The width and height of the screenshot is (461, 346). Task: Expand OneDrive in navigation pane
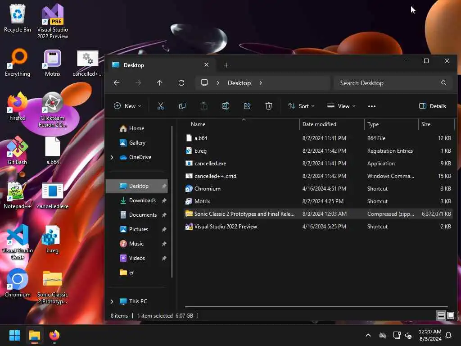pos(112,157)
